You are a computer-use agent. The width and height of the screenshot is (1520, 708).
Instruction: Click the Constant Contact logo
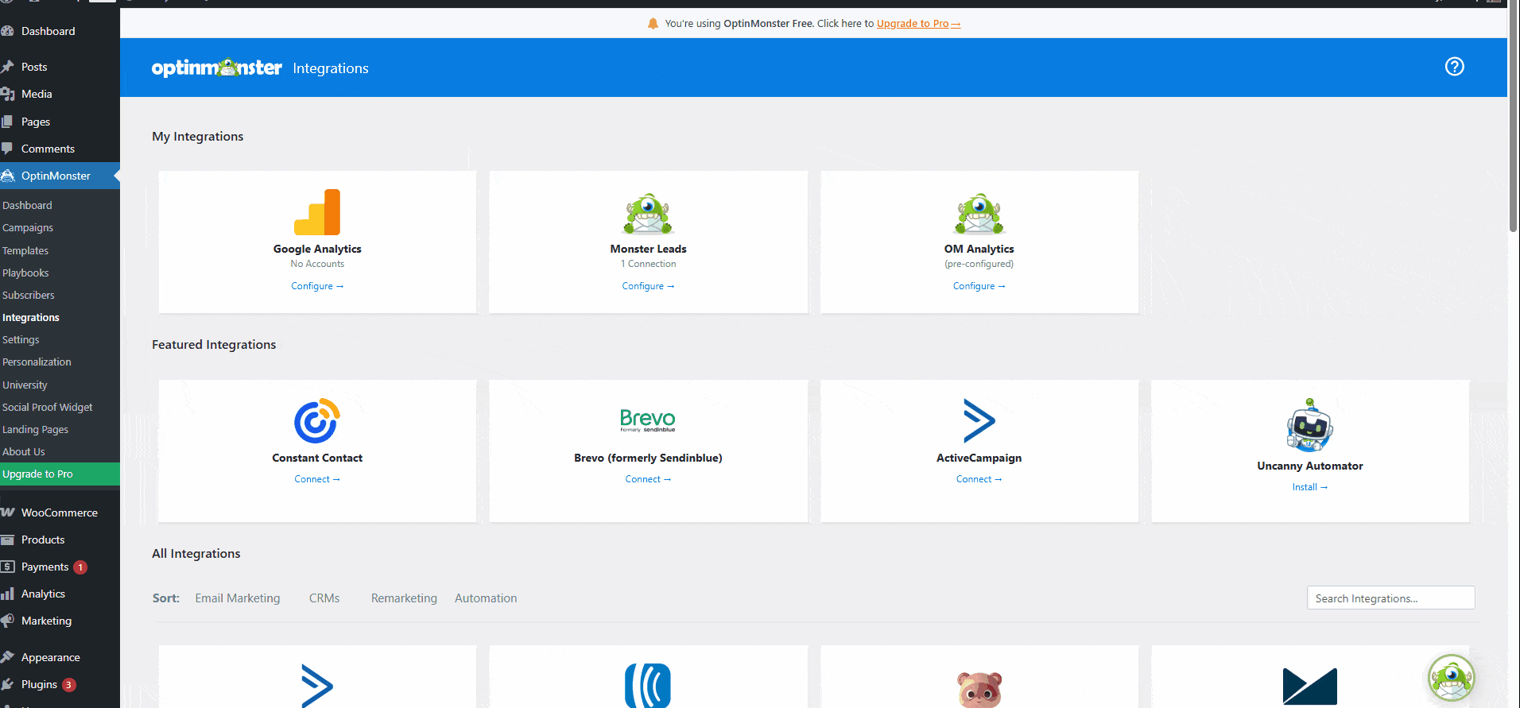click(317, 420)
